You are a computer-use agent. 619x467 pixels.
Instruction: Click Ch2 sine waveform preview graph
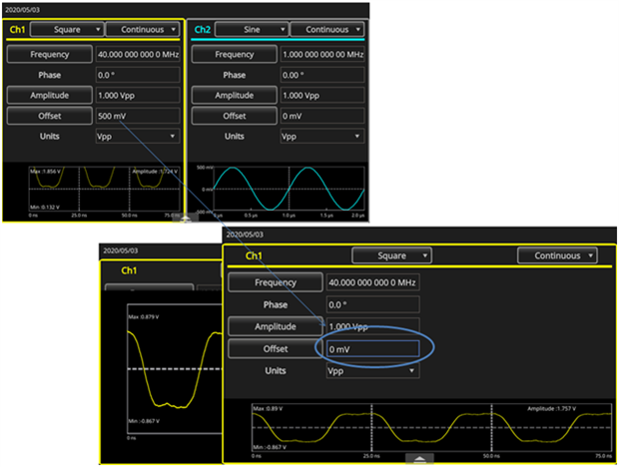coord(289,189)
